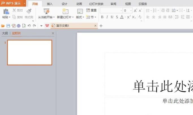Add a new slide via 新建幻灯片 icon

click(65, 11)
